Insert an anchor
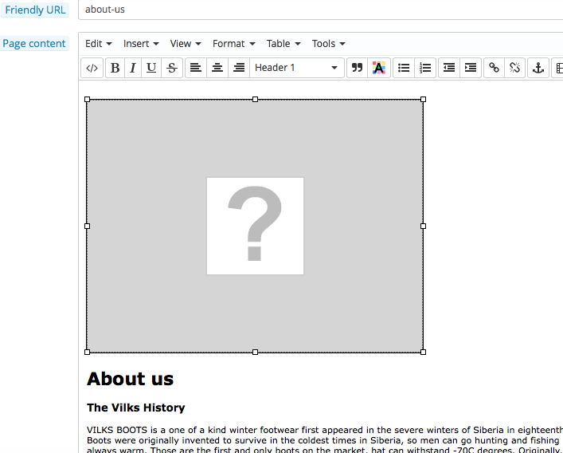The image size is (563, 453). [x=538, y=68]
